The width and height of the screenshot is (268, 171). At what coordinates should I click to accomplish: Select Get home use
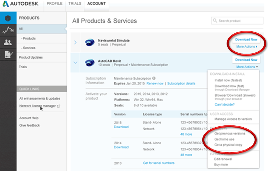224,139
